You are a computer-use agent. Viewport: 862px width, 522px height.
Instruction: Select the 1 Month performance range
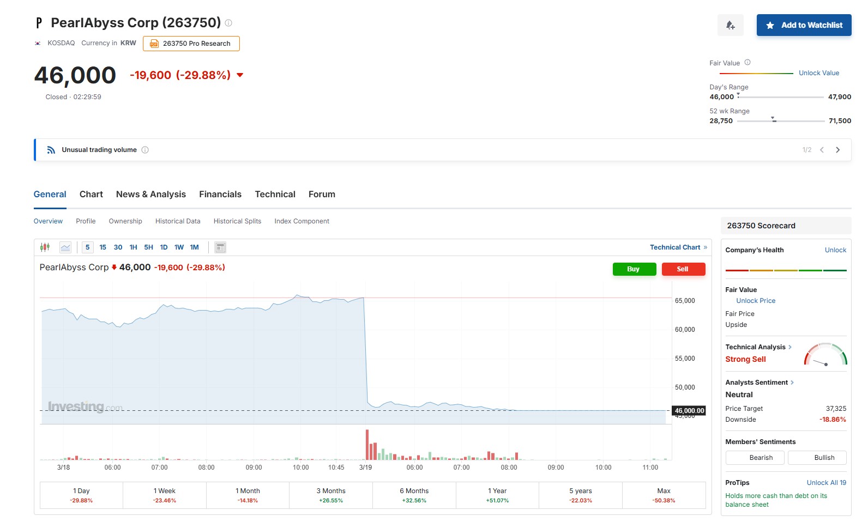[248, 495]
